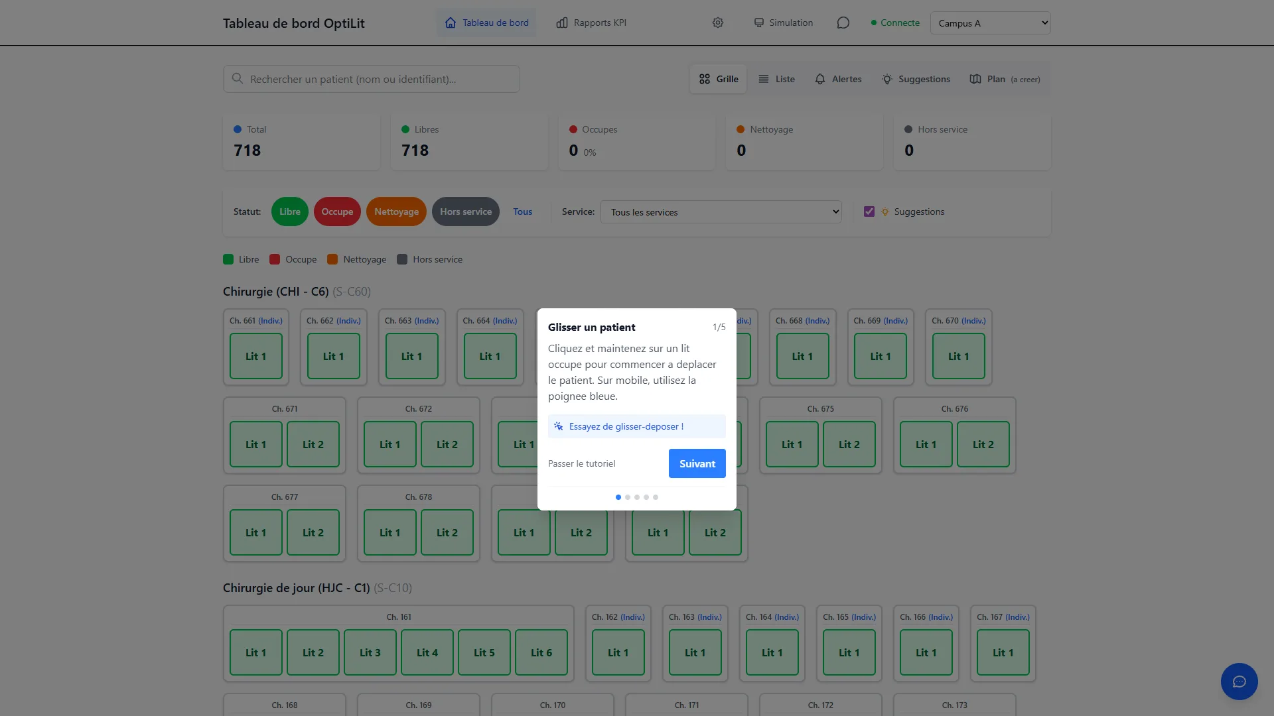Toggle the Nettoyage status filter

click(x=396, y=211)
